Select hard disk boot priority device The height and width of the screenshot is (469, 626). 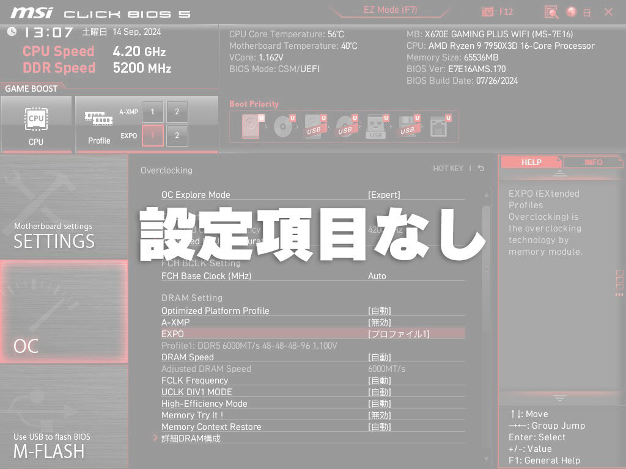click(252, 126)
